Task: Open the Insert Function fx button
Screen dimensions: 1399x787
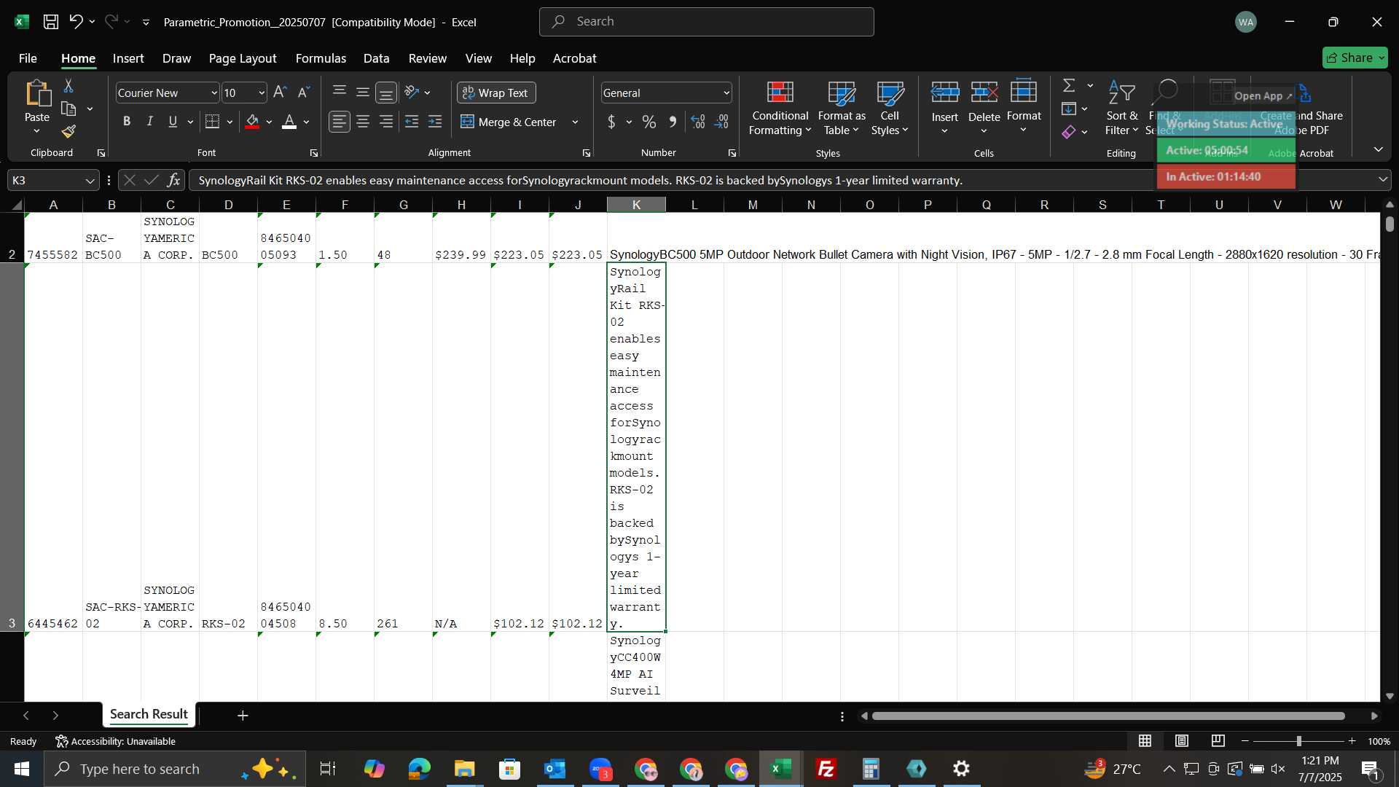Action: [x=173, y=180]
